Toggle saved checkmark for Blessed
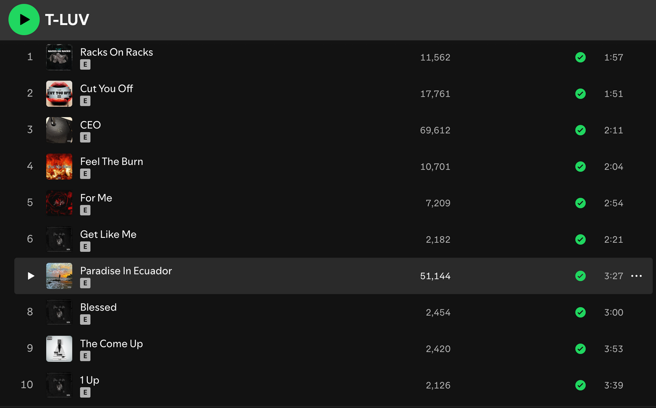The width and height of the screenshot is (656, 408). pyautogui.click(x=580, y=312)
